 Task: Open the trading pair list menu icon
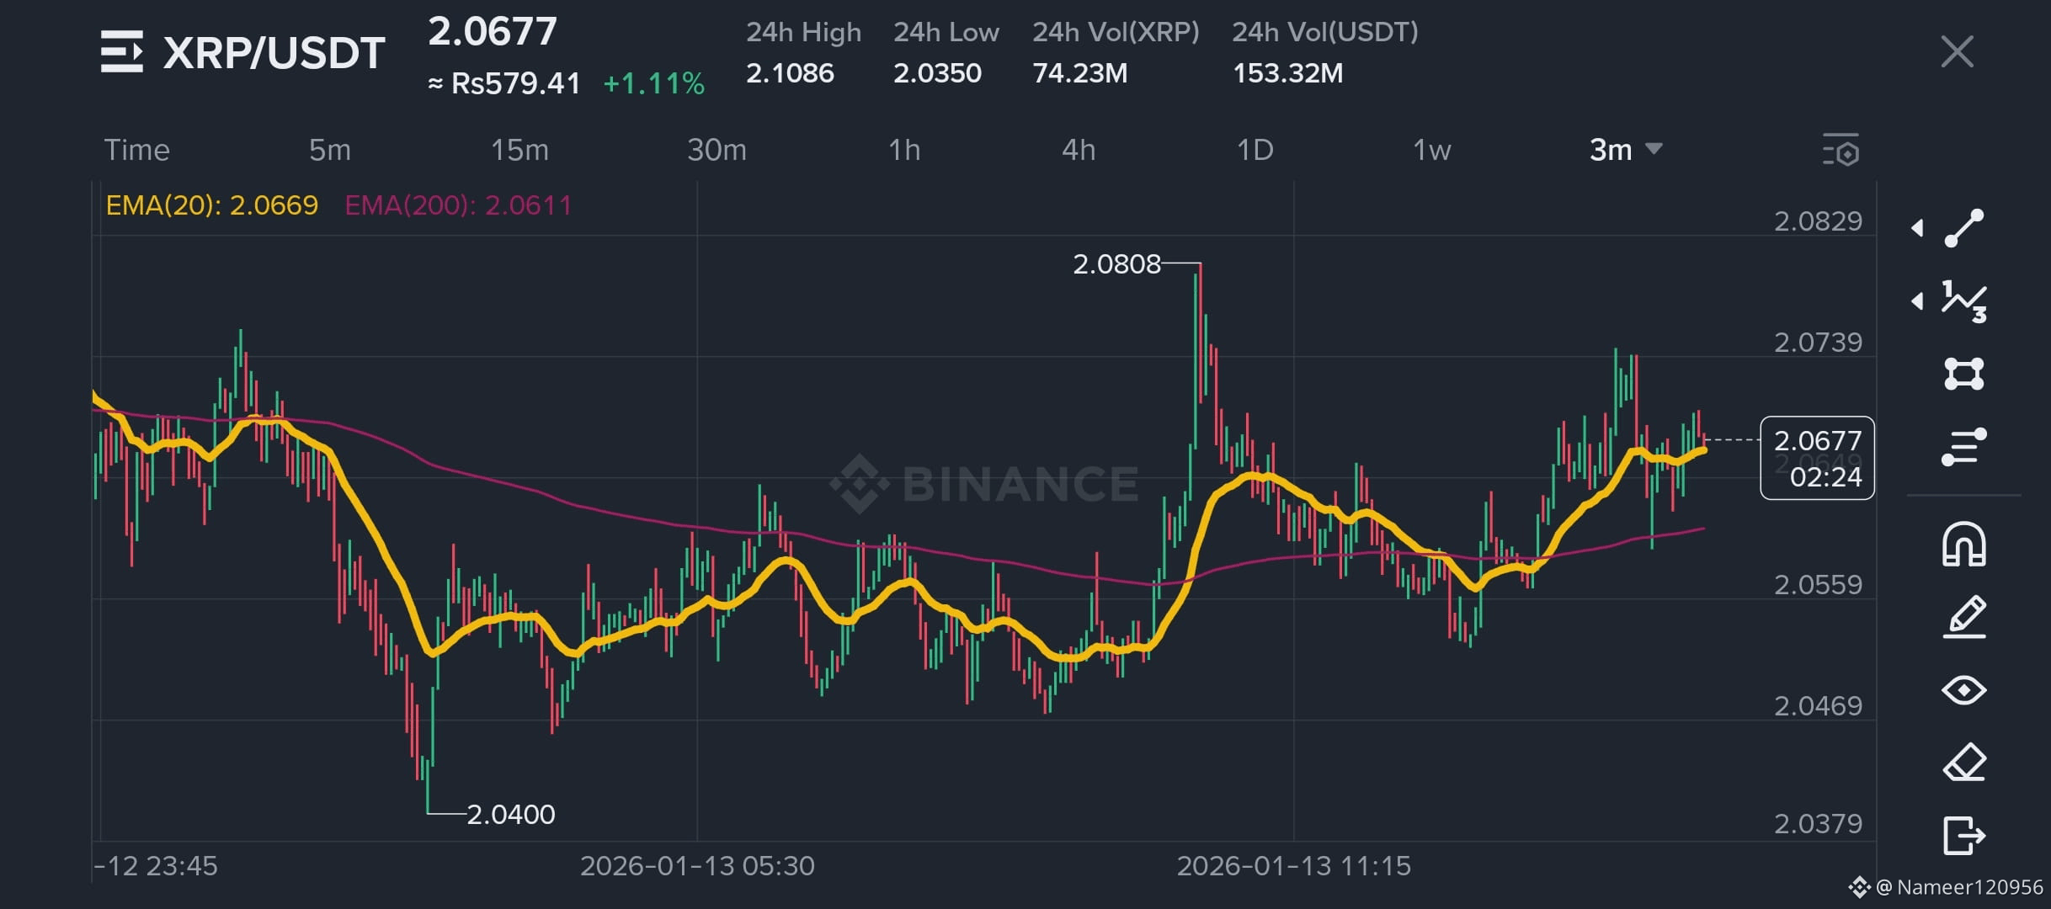point(121,51)
